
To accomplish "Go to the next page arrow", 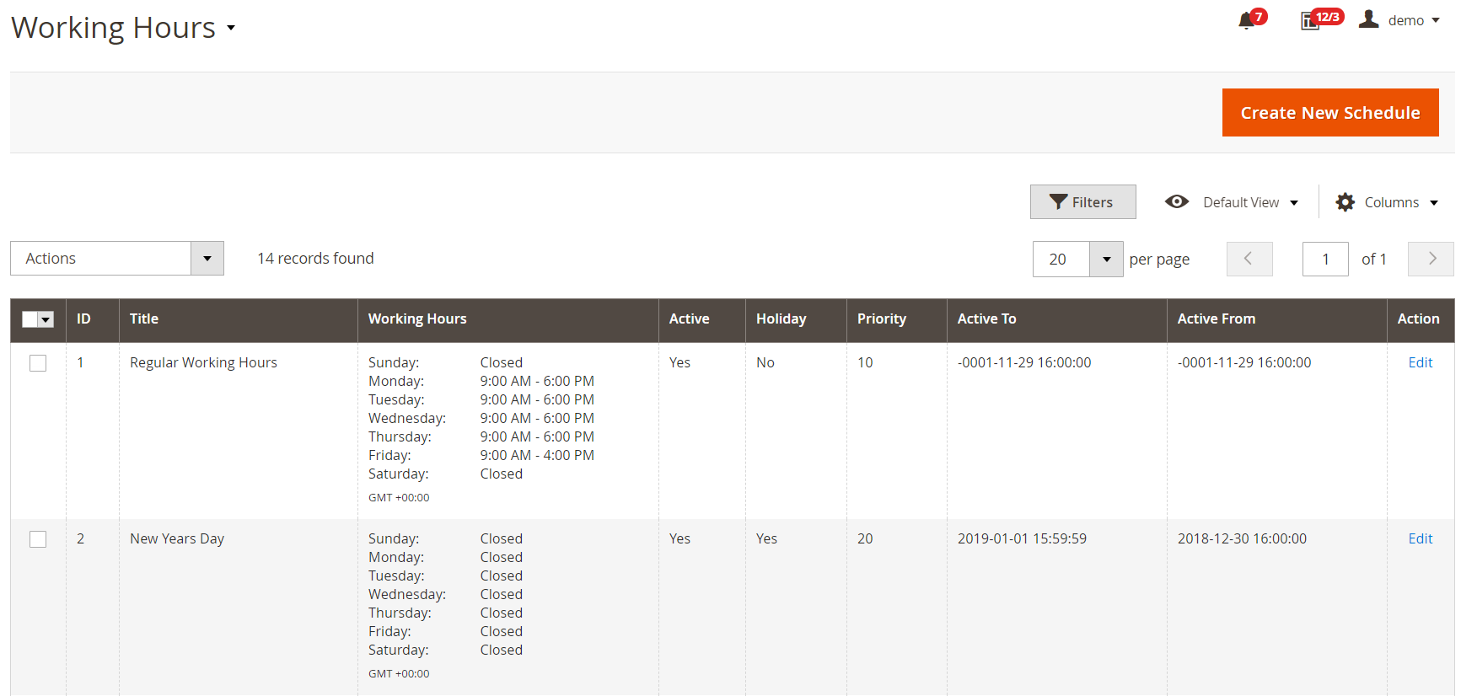I will tap(1431, 259).
